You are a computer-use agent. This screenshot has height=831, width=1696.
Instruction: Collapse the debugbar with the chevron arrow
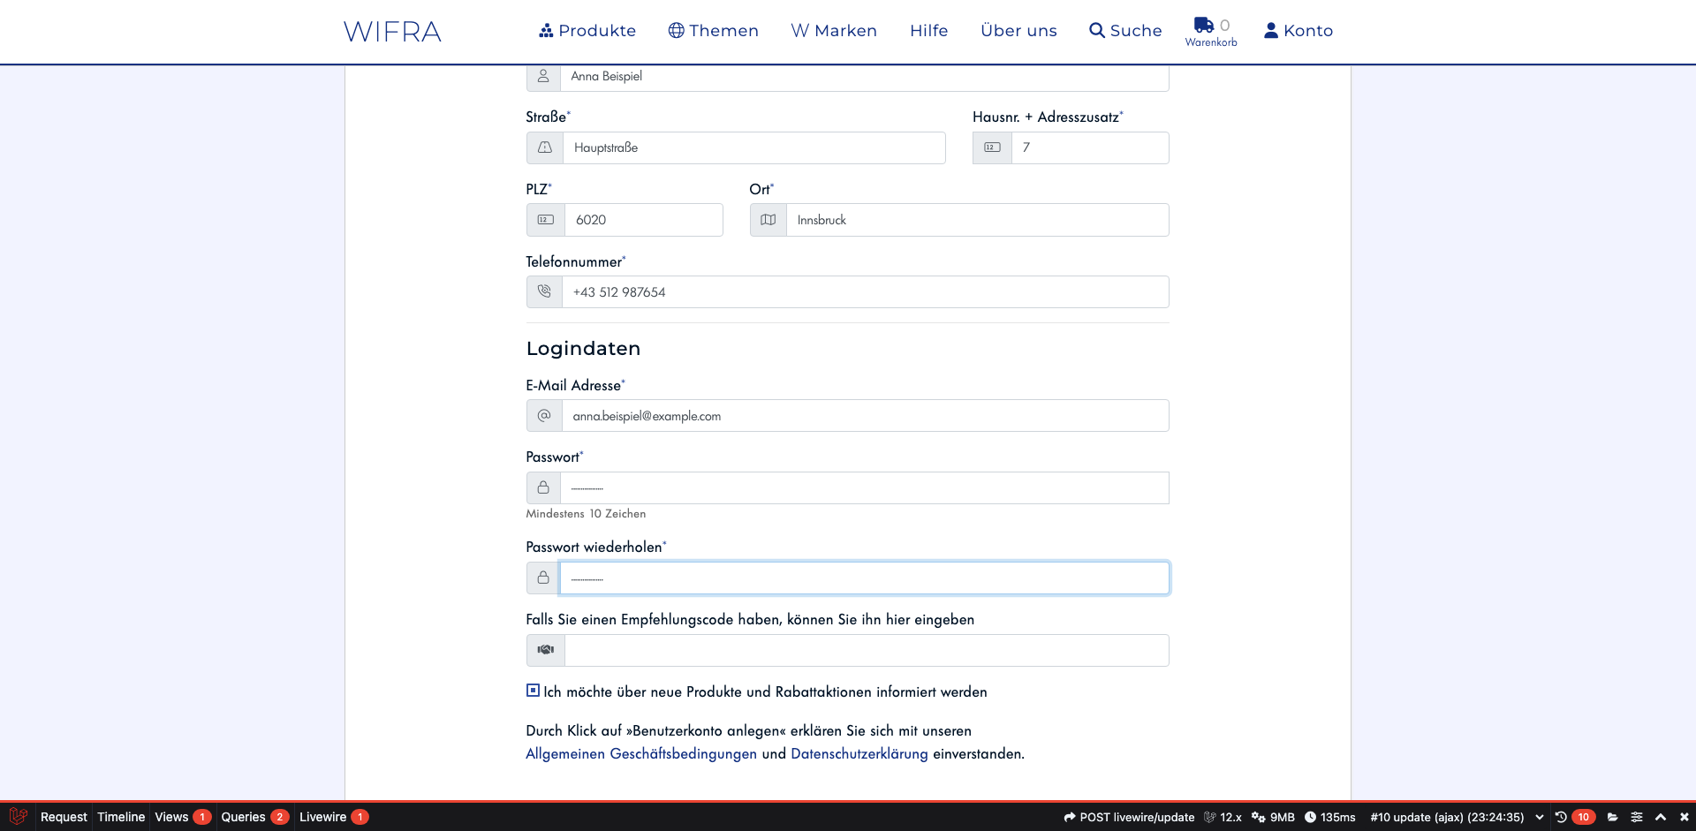click(1660, 817)
